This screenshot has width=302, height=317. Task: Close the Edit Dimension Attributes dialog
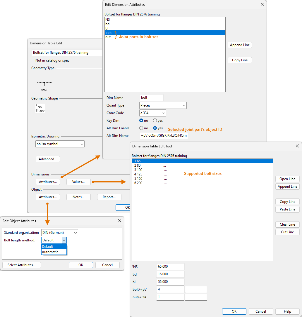point(262,5)
